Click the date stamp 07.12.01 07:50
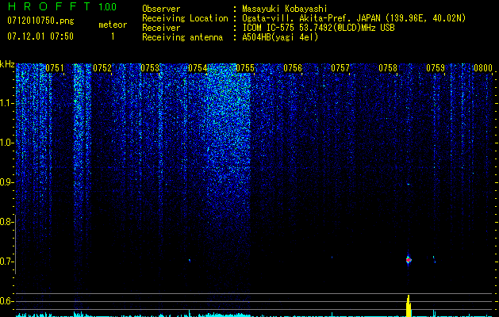This screenshot has width=499, height=317. pos(40,36)
